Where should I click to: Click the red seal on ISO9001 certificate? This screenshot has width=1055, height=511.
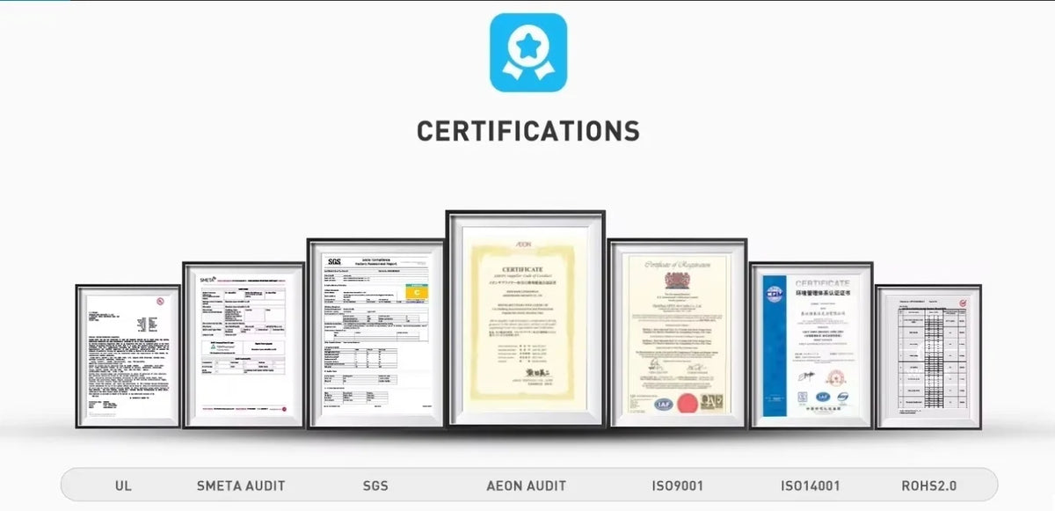point(687,404)
